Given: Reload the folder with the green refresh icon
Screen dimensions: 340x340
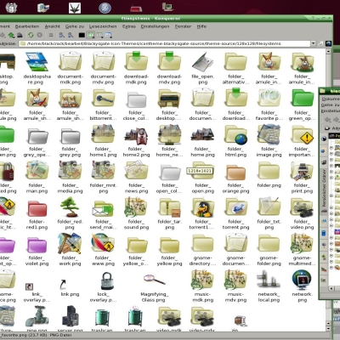Looking at the screenshot, I should click(x=31, y=35).
